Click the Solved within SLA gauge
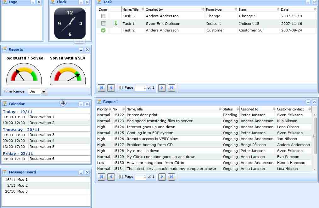Viewport: 319px width, 208px height. [68, 74]
